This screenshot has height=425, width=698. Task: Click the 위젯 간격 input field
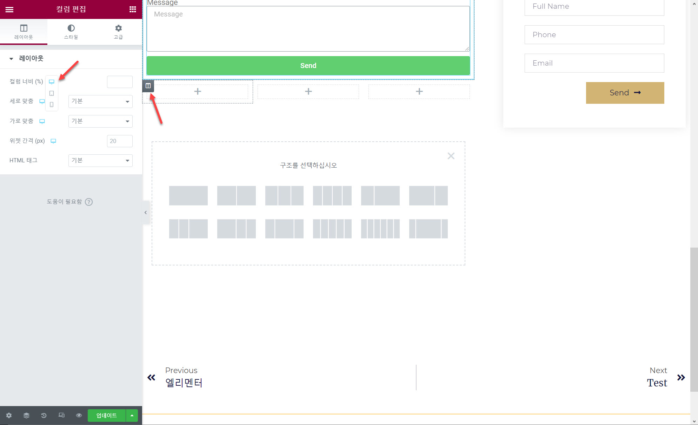[x=120, y=141]
